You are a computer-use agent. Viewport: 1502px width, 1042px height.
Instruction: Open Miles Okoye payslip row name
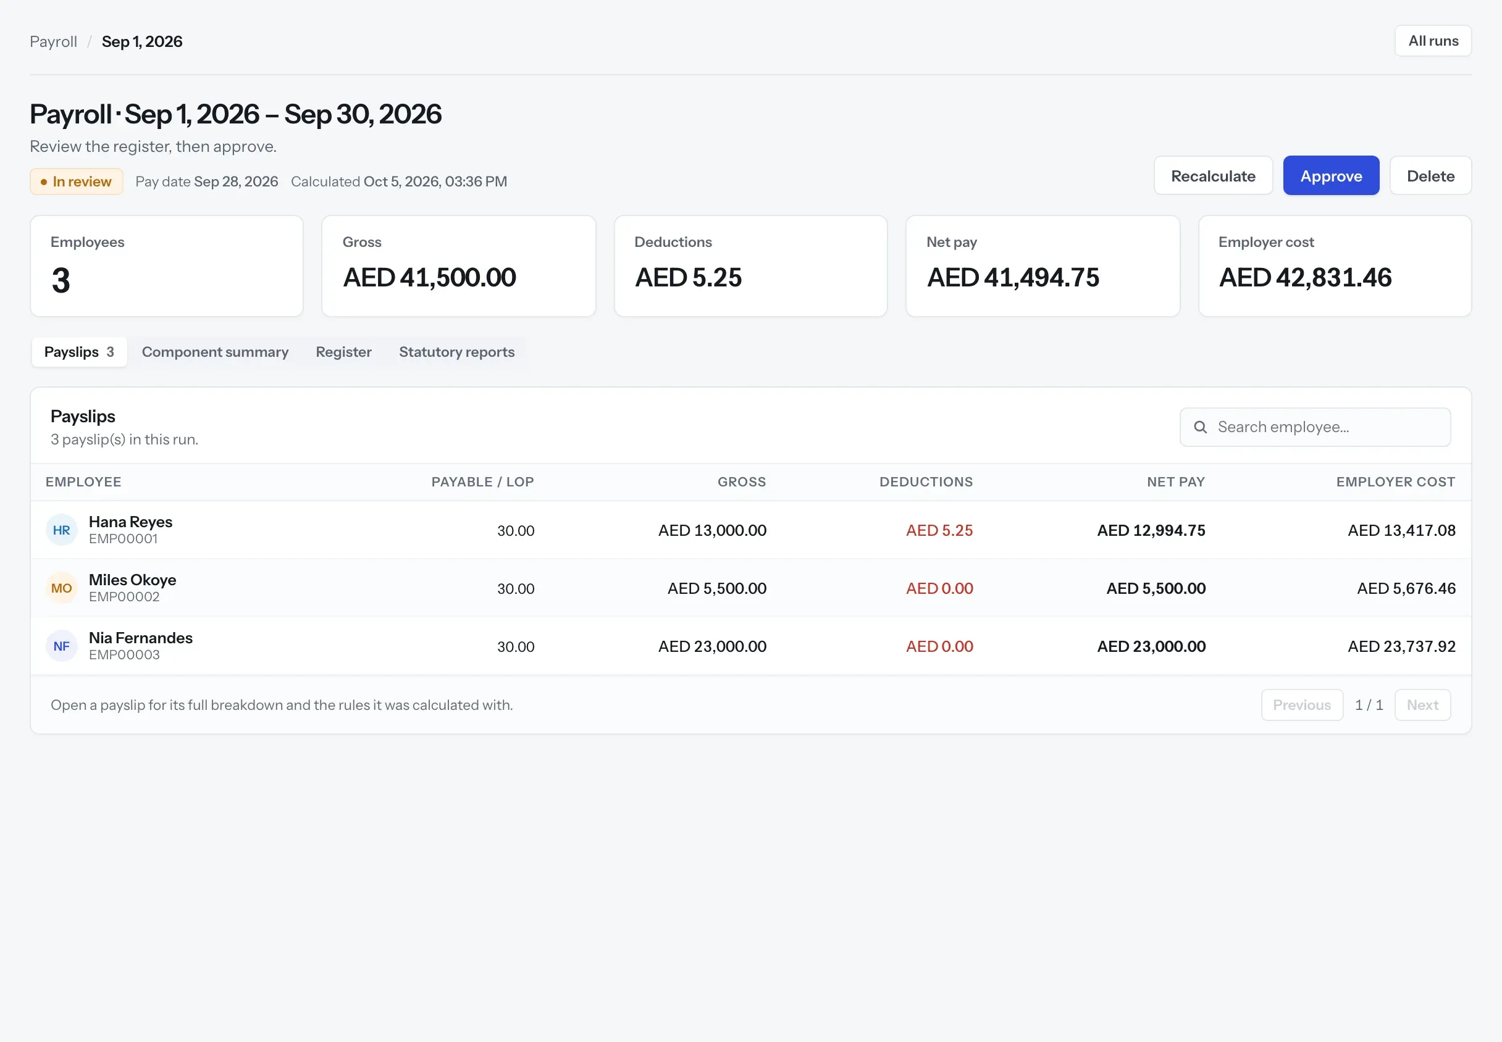coord(133,580)
